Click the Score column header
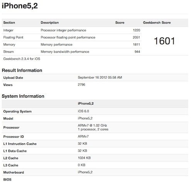The height and width of the screenshot is (182, 193). [120, 22]
